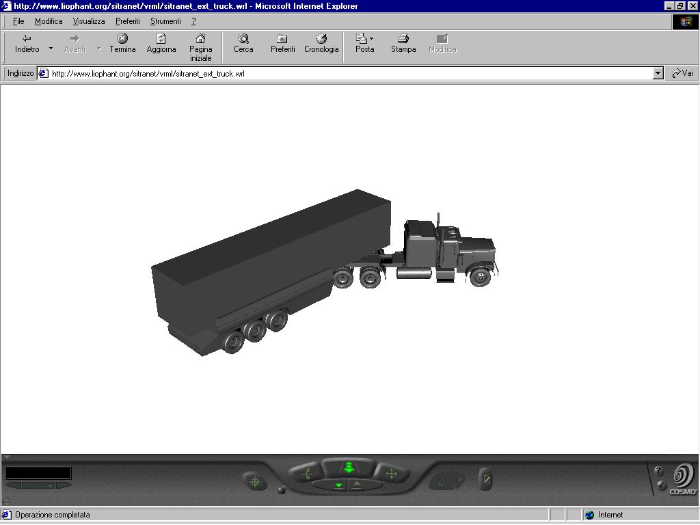Image resolution: width=700 pixels, height=525 pixels.
Task: Expand the address bar dropdown list
Action: tap(658, 73)
